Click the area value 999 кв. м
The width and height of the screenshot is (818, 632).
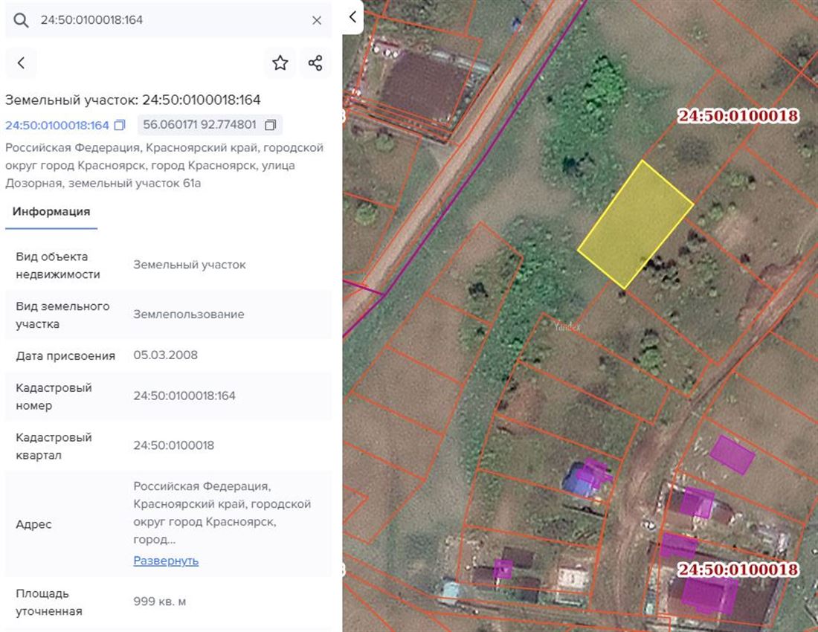click(160, 602)
